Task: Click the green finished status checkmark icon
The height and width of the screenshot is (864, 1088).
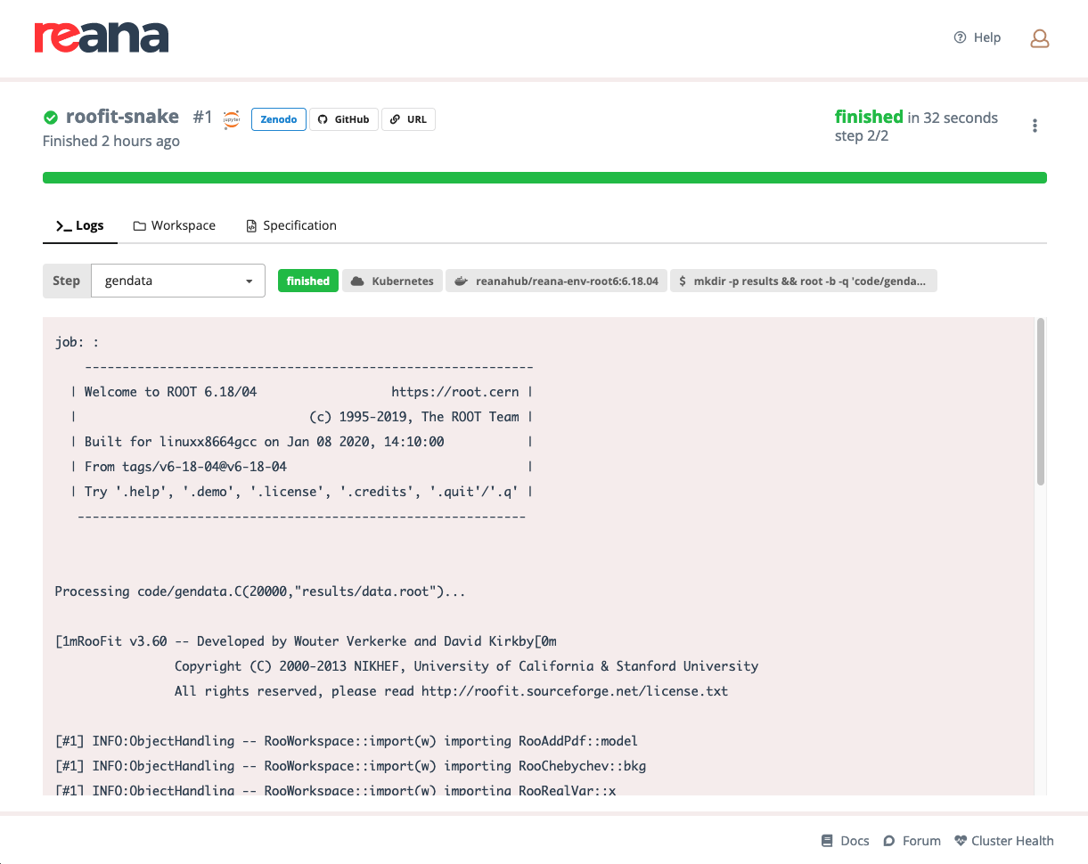Action: click(x=51, y=116)
